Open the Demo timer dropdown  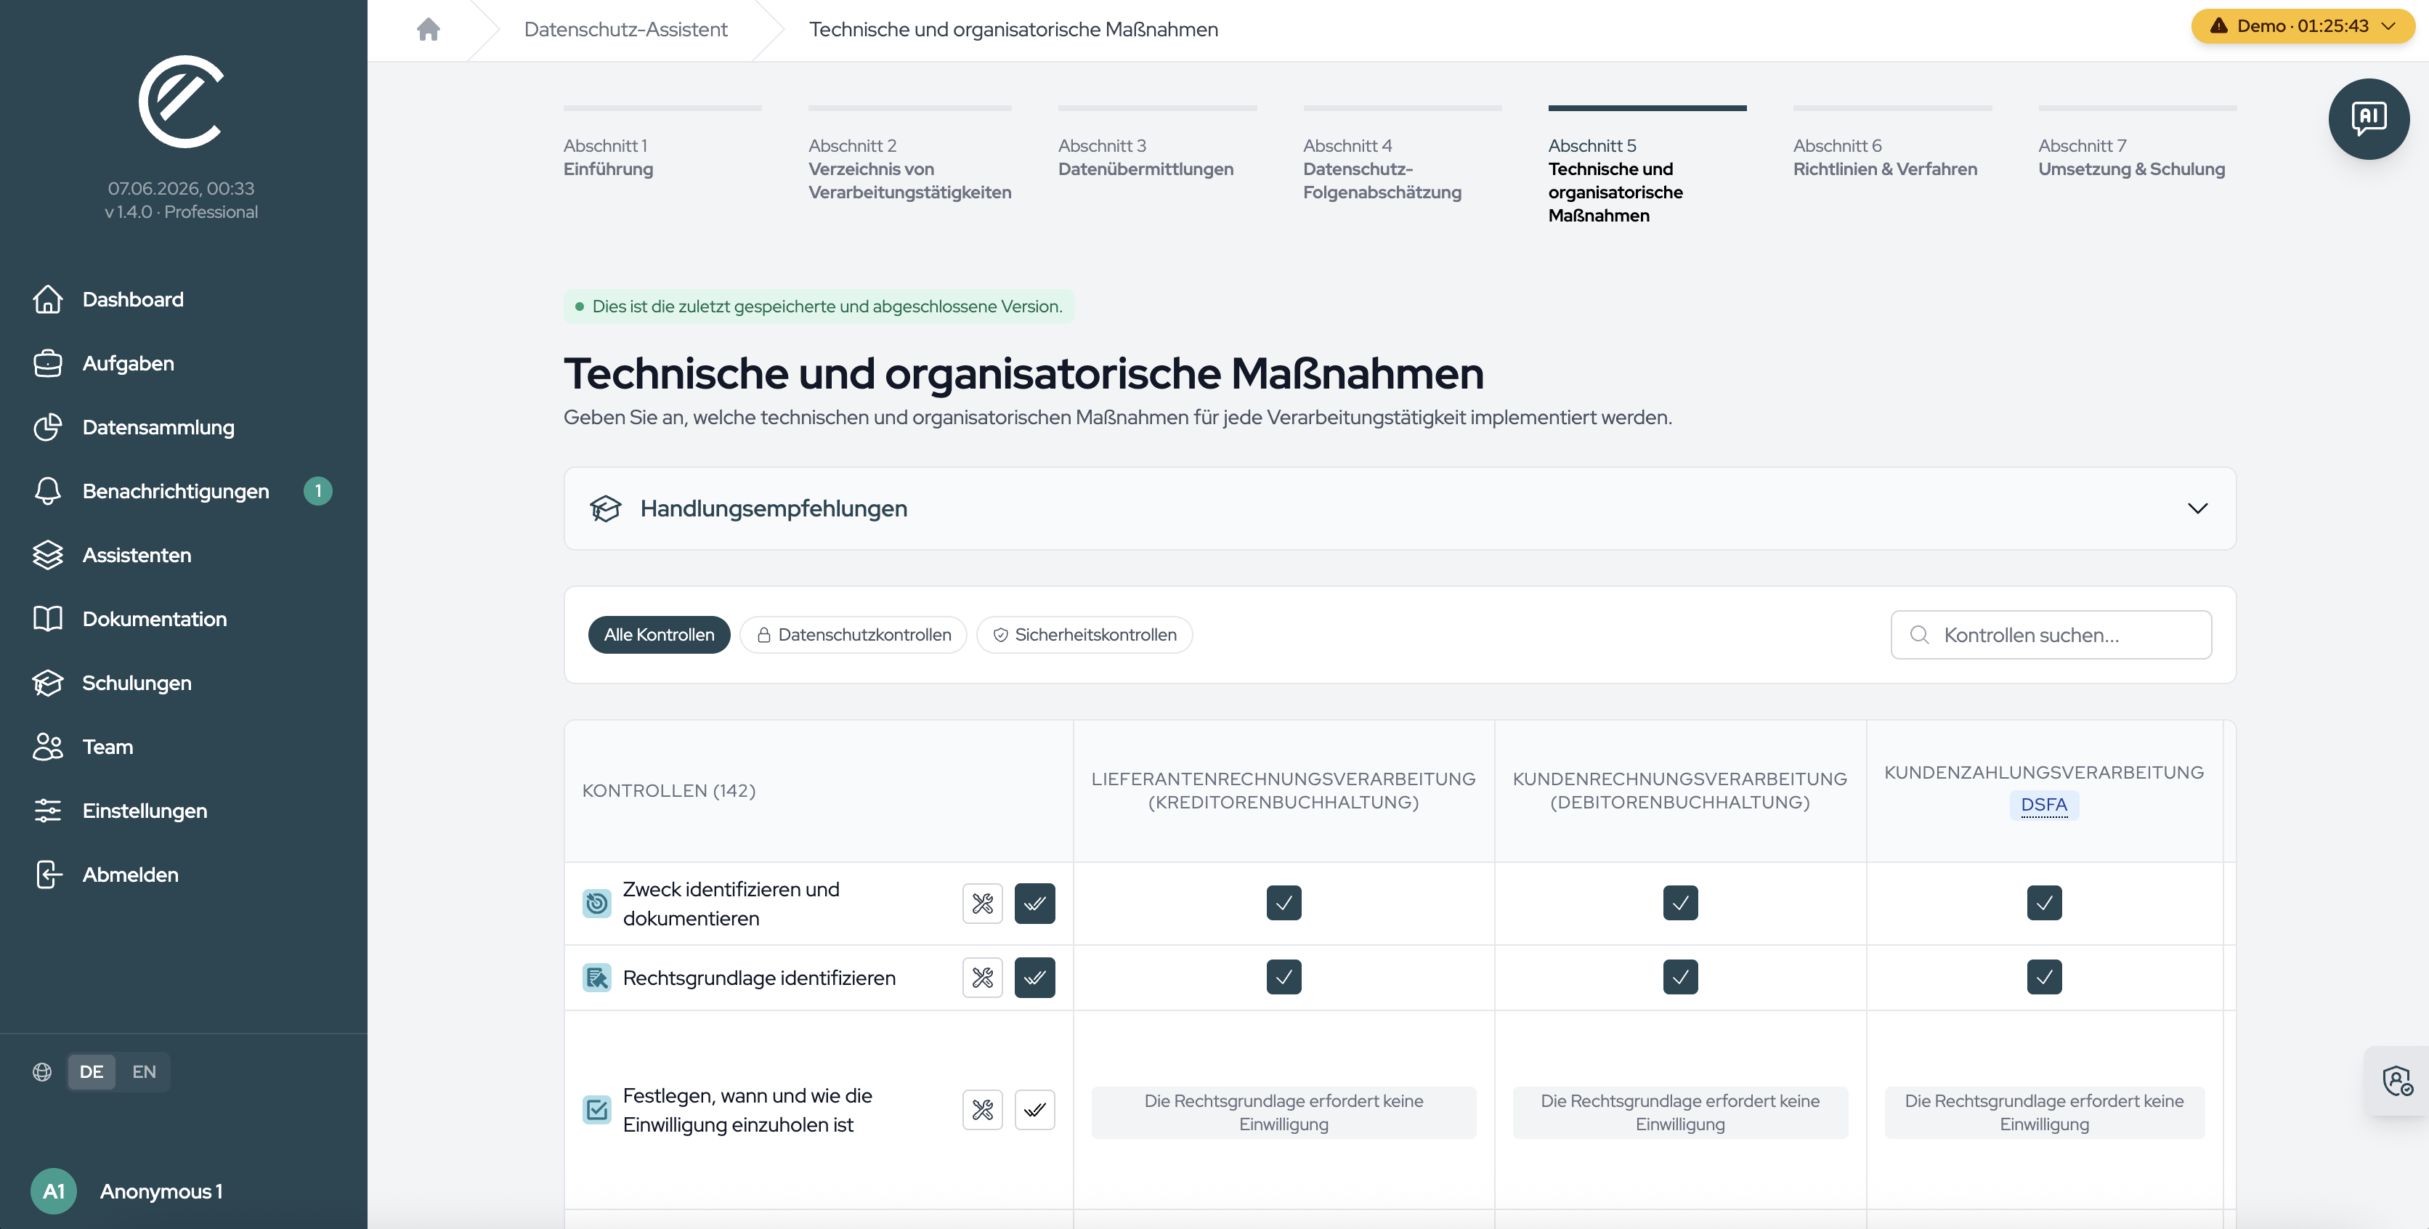click(2302, 25)
